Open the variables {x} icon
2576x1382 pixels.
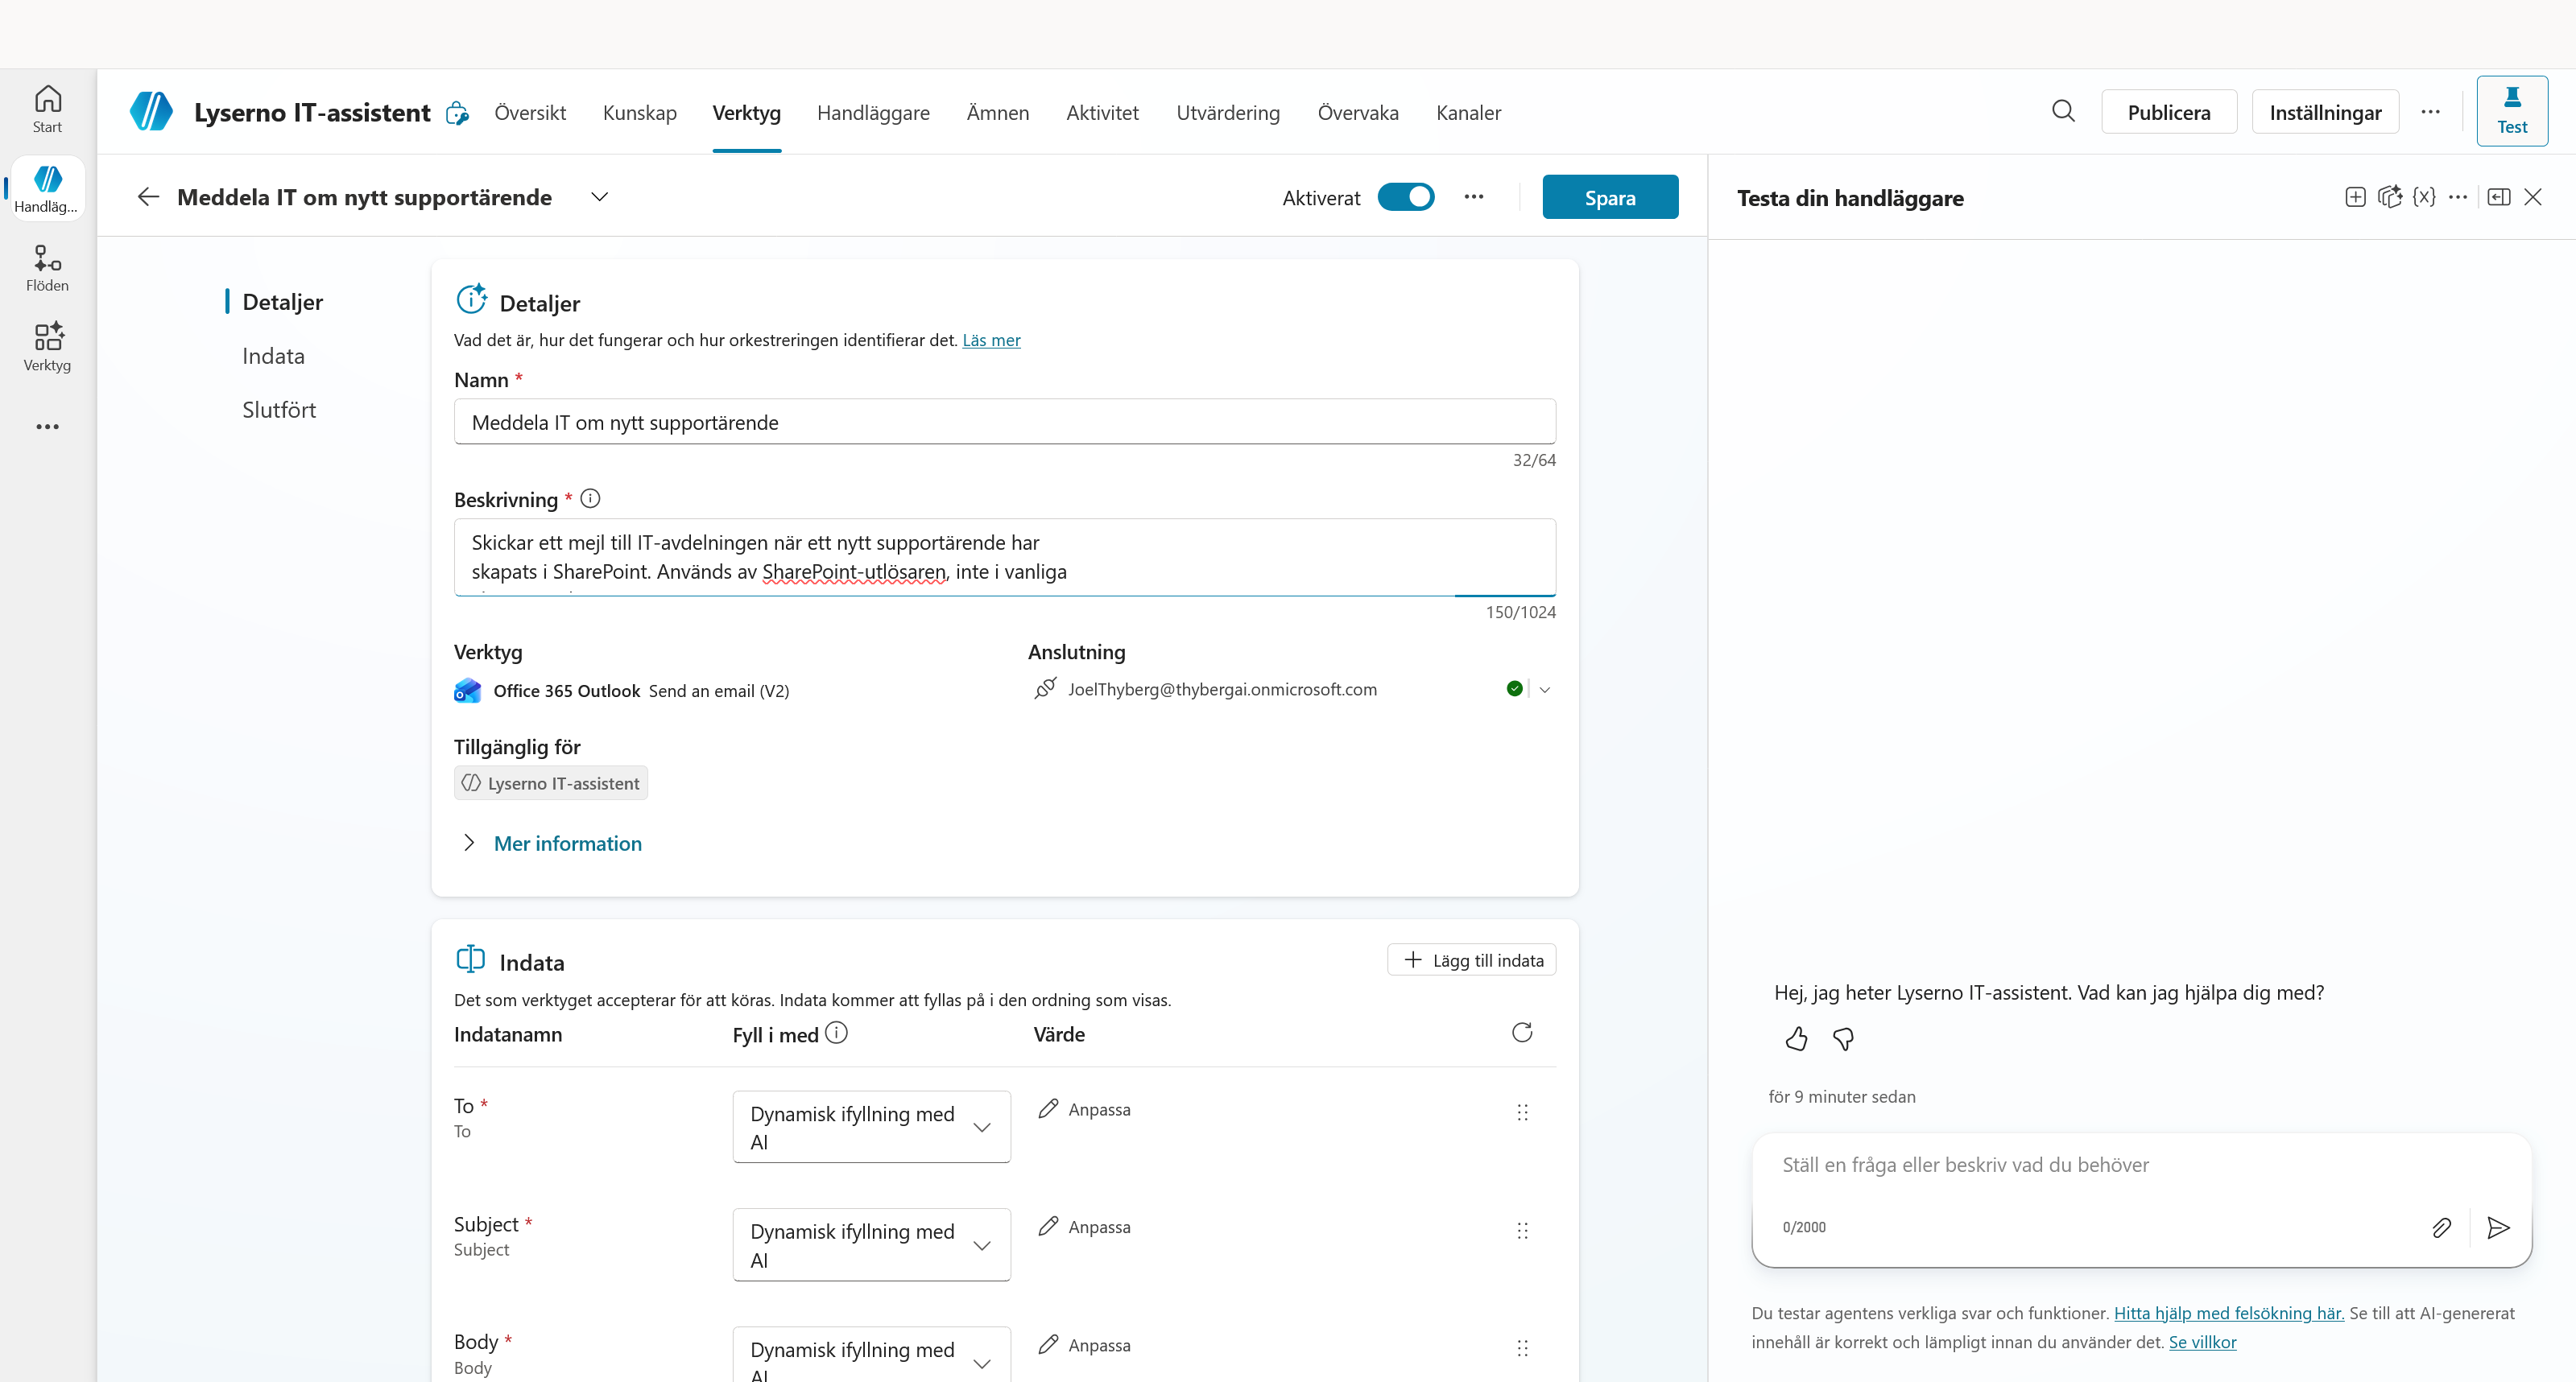[x=2424, y=197]
